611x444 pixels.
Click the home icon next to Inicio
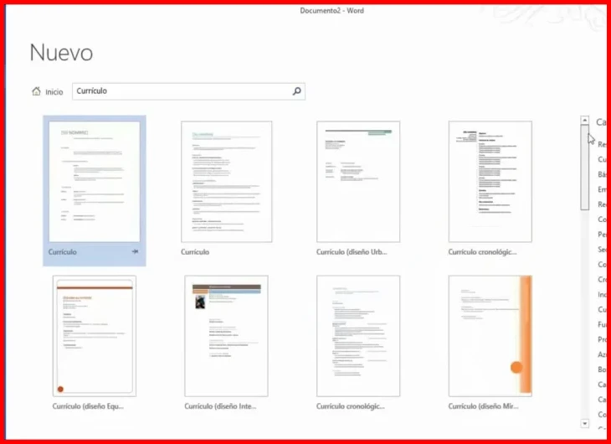(36, 91)
